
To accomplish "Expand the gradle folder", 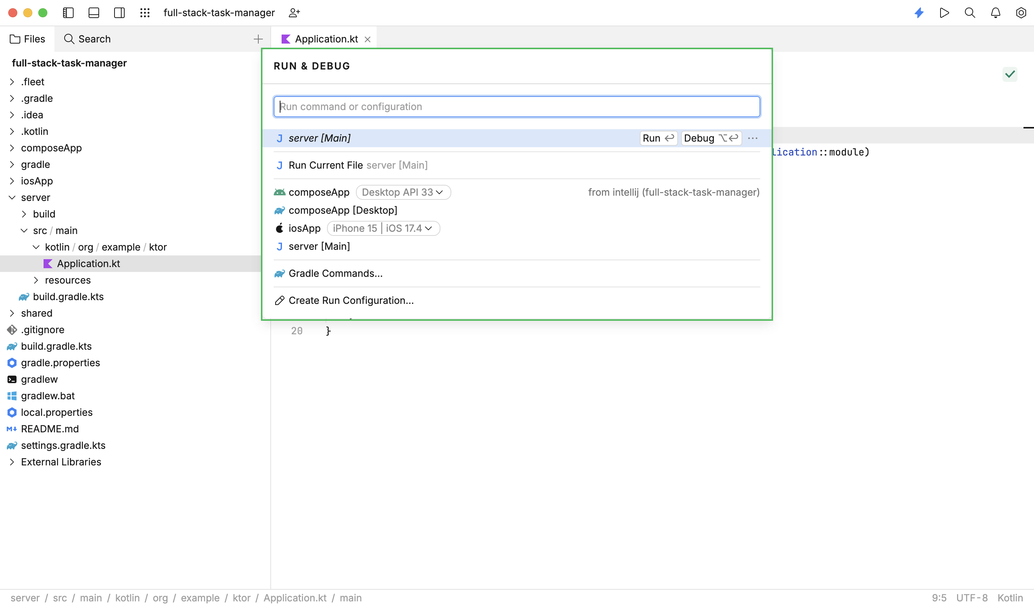I will tap(12, 165).
